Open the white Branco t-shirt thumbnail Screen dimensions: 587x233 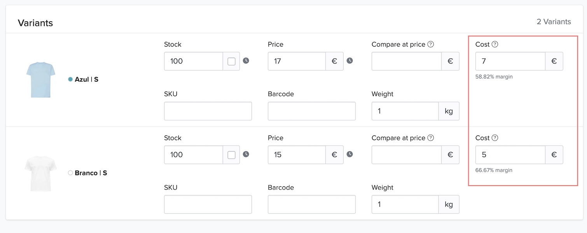click(x=41, y=173)
